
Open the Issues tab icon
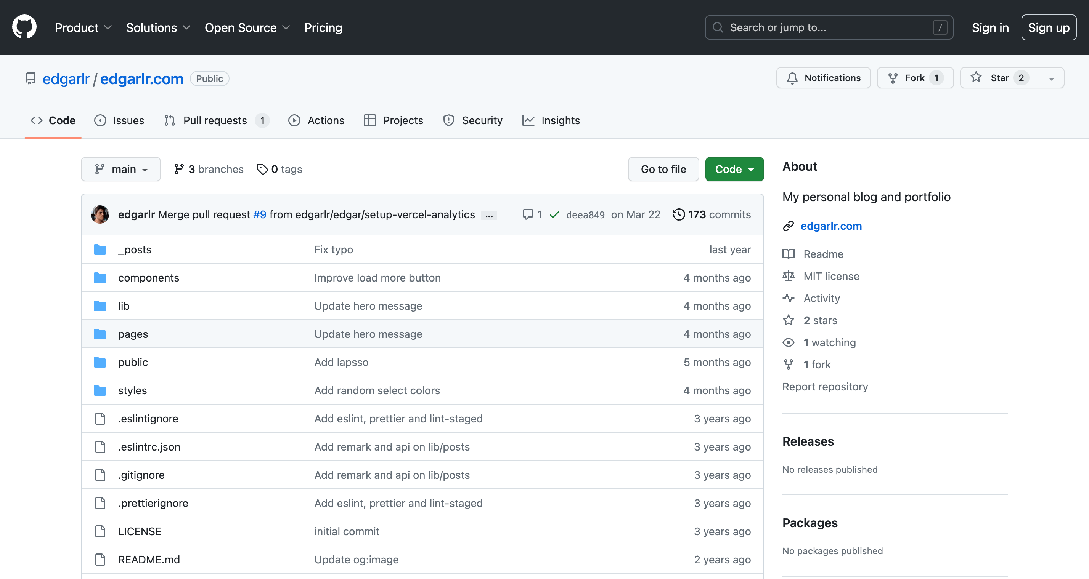[100, 120]
